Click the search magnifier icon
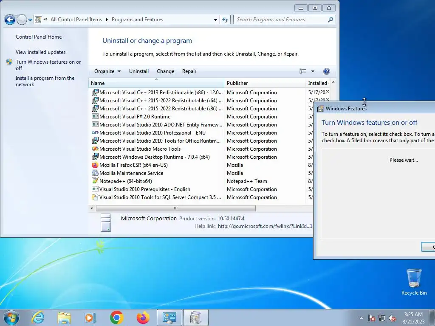Viewport: 435px width, 326px height. click(x=330, y=20)
